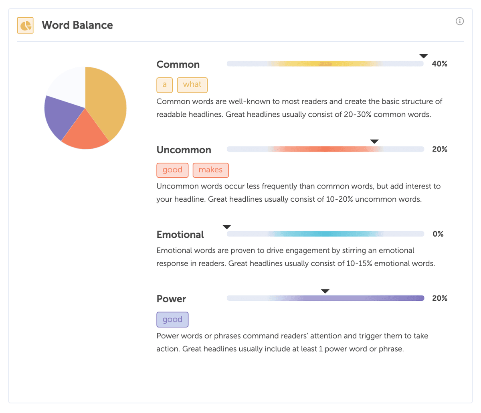
Task: Click the Emotional marker triangle
Action: tap(226, 227)
